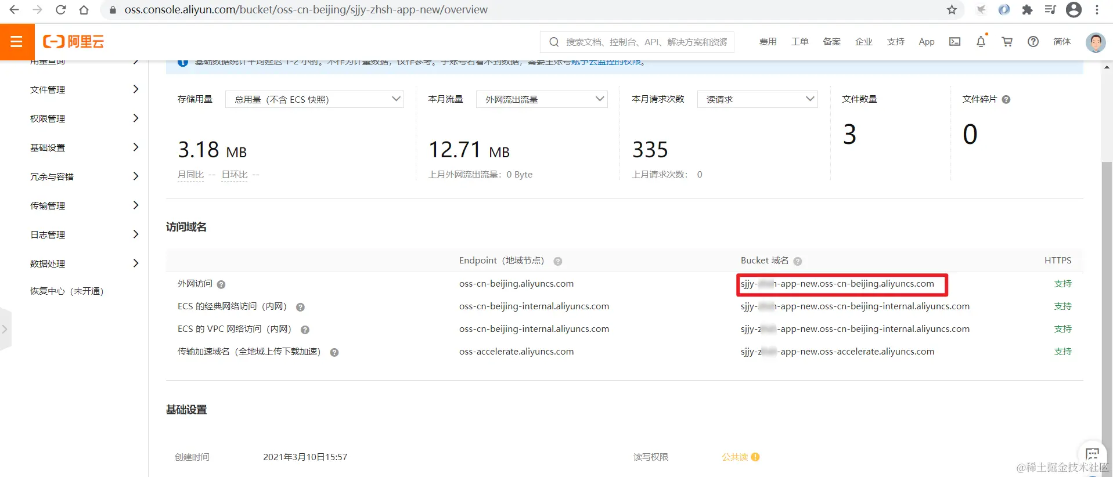Select oss-cn-beijing.aliyuncs.com endpoint in 外网访问 row
The width and height of the screenshot is (1113, 477).
[x=516, y=284]
